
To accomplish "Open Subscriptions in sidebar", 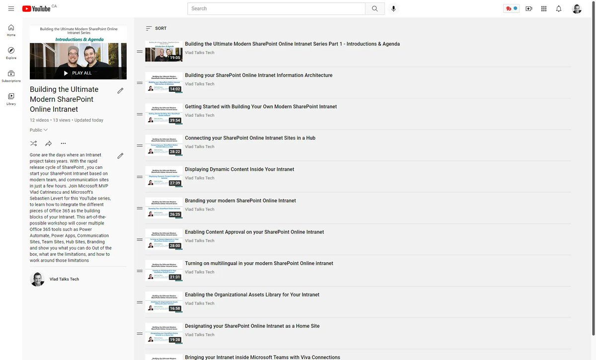I will point(11,76).
